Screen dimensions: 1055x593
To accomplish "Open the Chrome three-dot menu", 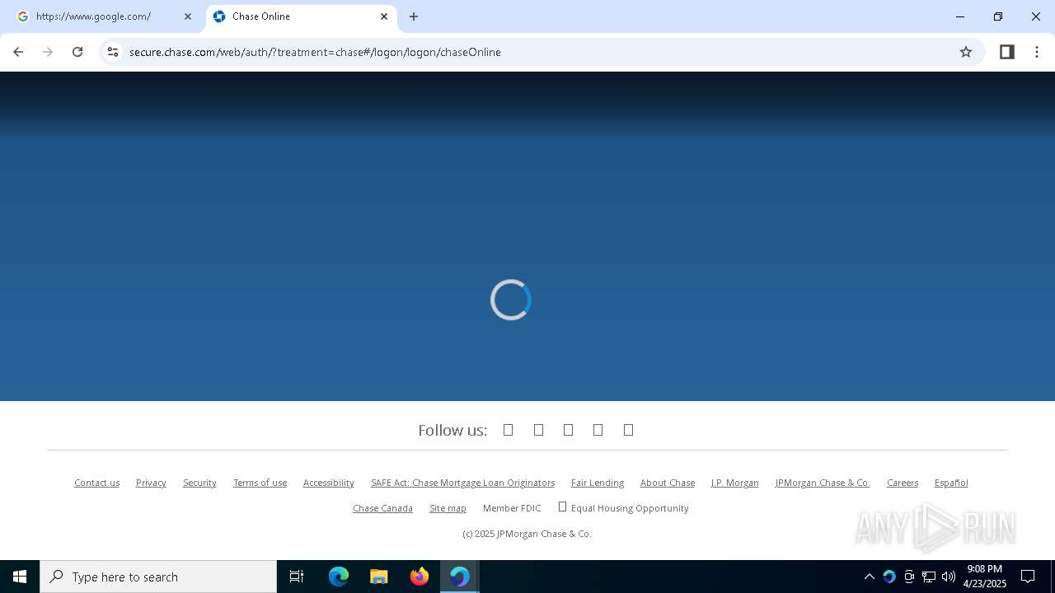I will (x=1037, y=52).
